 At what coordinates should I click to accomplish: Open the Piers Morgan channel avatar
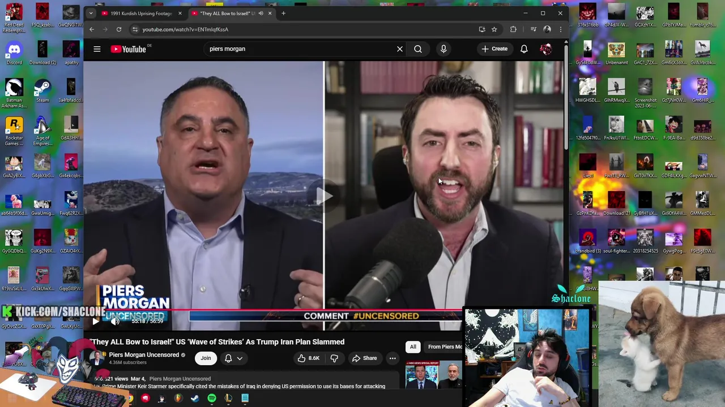(x=97, y=358)
